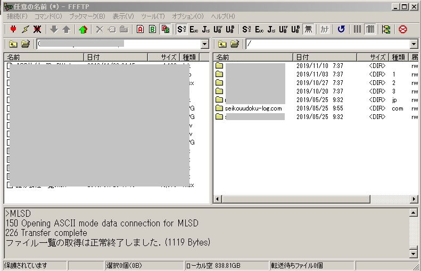
Task: Click the no-conversion (無) kanji code icon
Action: point(308,29)
